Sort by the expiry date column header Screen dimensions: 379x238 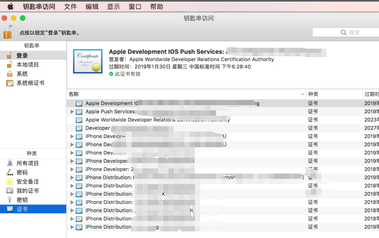371,94
